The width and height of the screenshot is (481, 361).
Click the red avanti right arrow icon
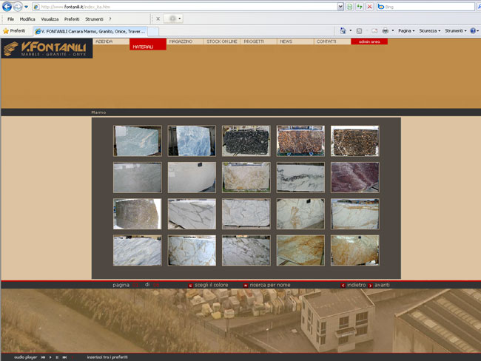click(370, 286)
